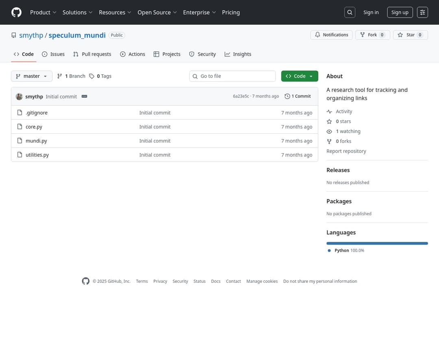Switch to the Issues tab

[53, 54]
